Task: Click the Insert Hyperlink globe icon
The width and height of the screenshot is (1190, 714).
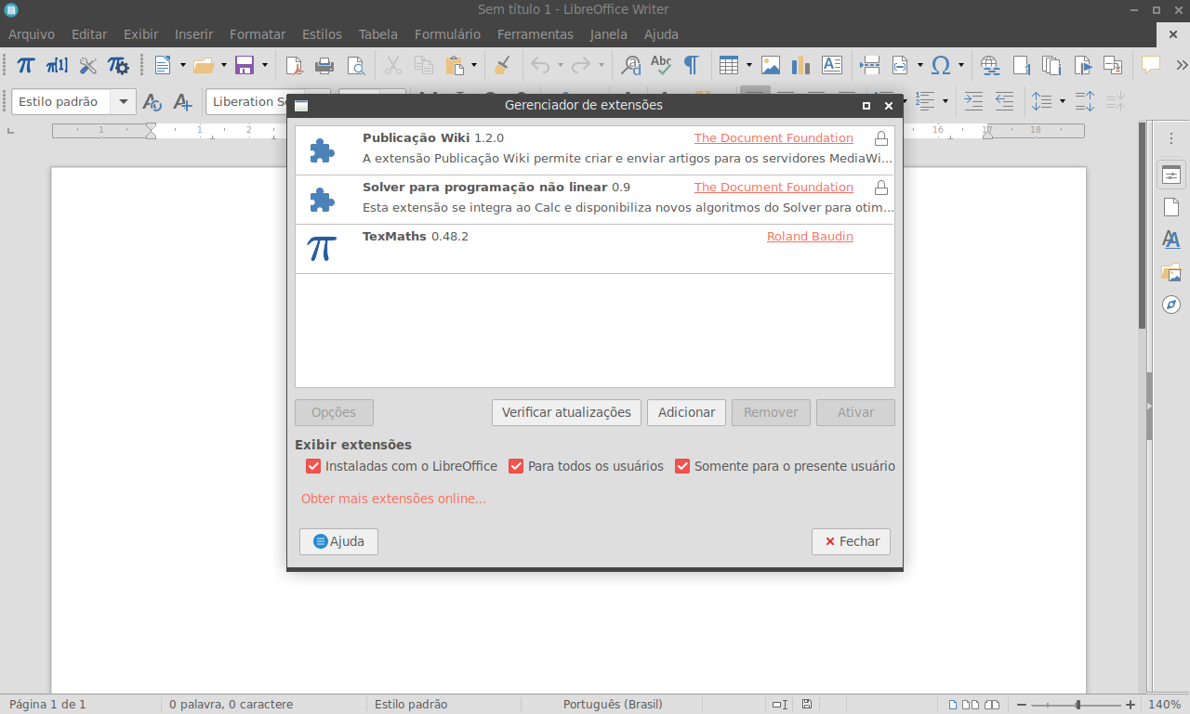Action: (x=990, y=65)
